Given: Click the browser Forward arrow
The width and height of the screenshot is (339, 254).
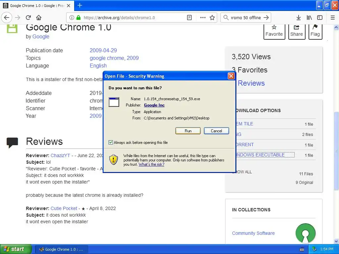Looking at the screenshot, I should [x=18, y=18].
